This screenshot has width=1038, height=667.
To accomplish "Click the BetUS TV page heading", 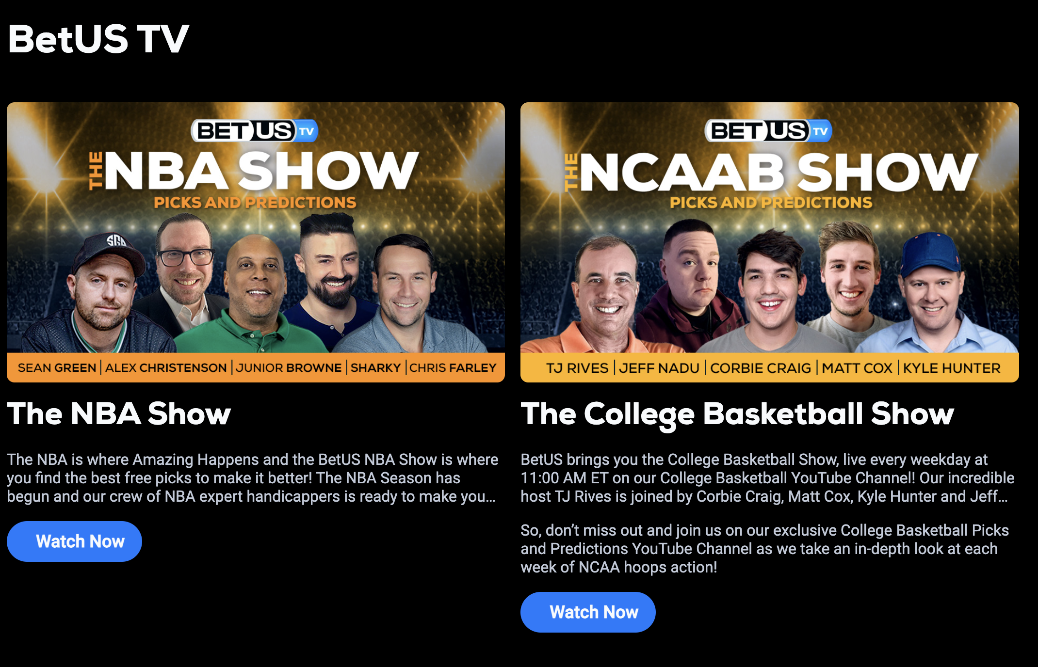I will 98,39.
